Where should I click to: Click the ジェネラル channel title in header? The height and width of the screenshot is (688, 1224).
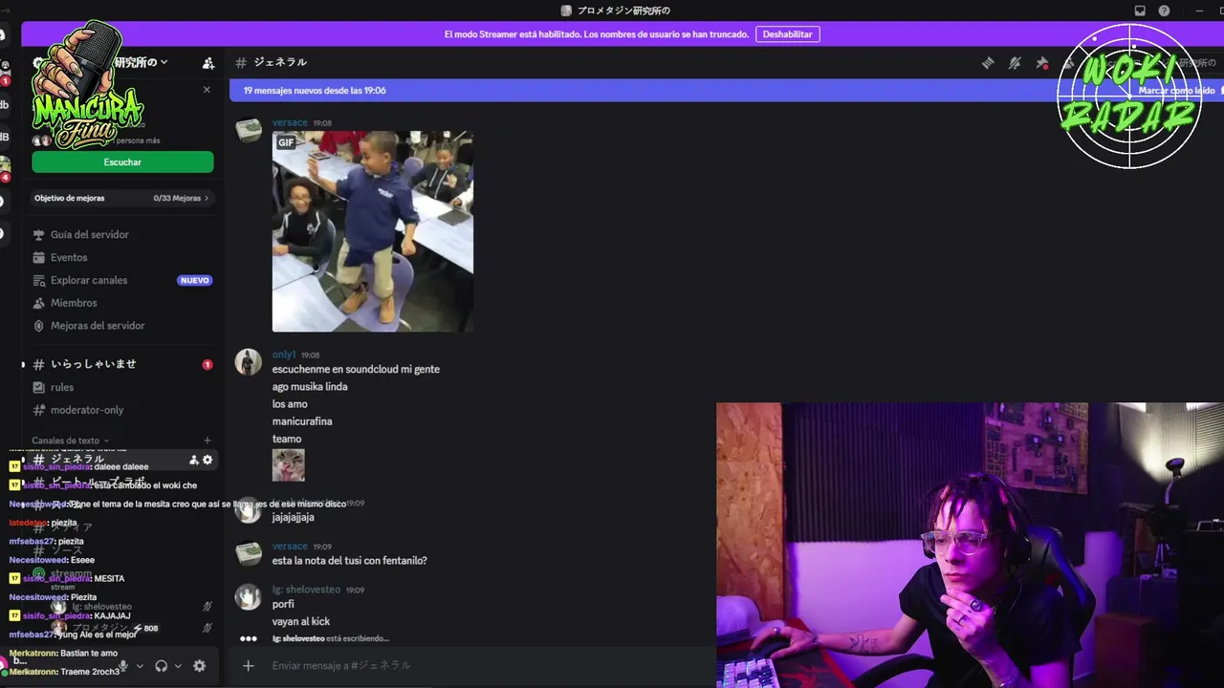pyautogui.click(x=280, y=63)
